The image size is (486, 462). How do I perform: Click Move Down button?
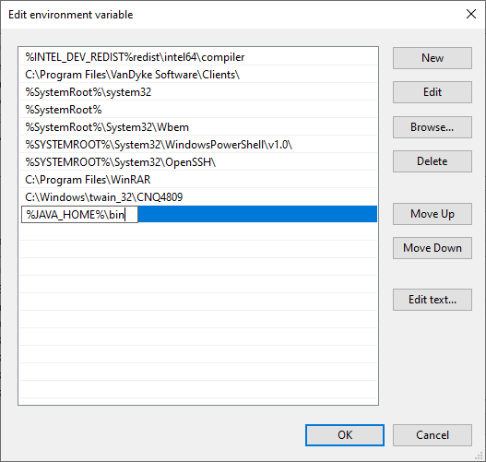tap(433, 248)
